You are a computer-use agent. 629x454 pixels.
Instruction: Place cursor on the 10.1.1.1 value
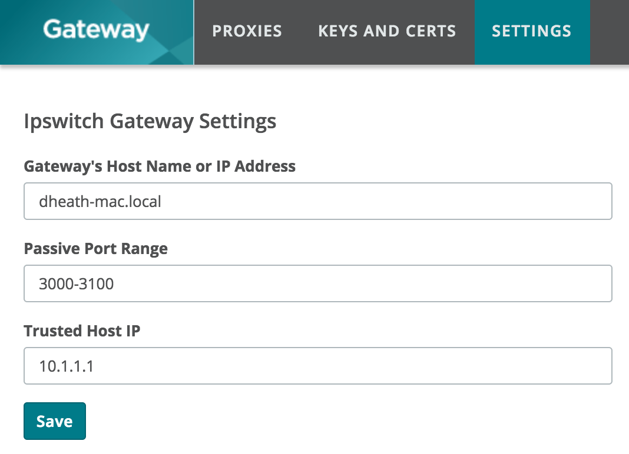66,366
